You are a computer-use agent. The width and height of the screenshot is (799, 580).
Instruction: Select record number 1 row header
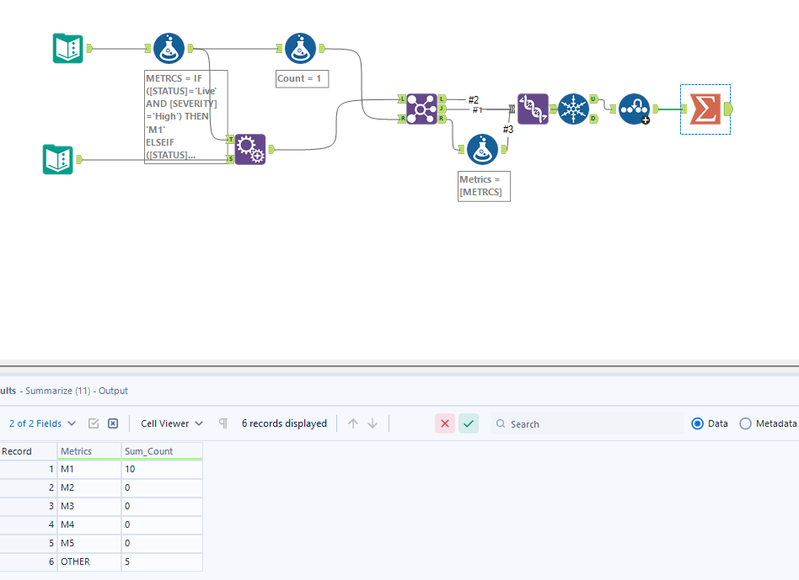pos(28,469)
